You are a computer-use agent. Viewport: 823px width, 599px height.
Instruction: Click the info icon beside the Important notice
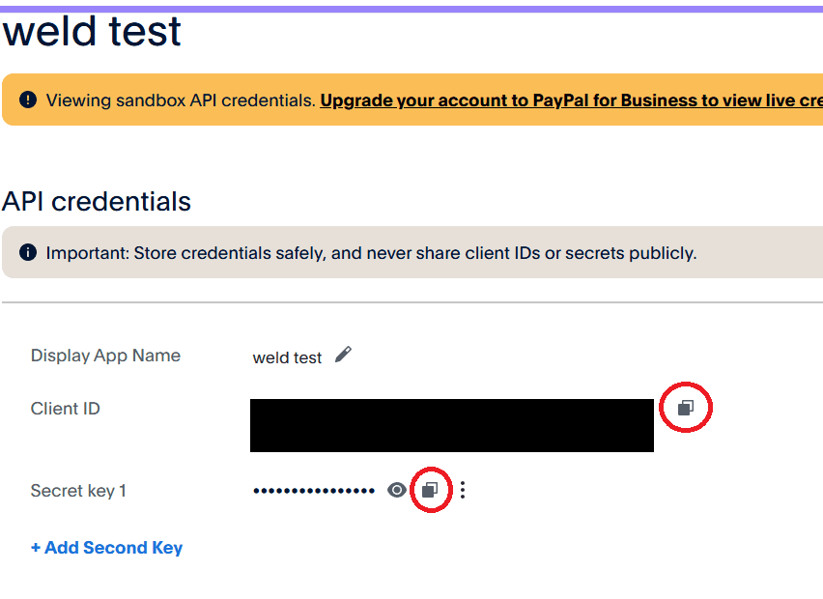(x=28, y=252)
